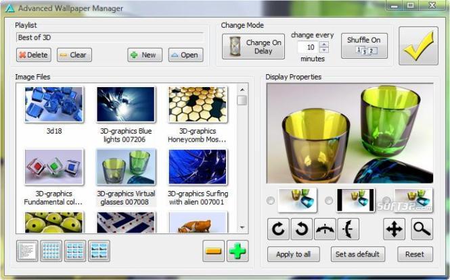This screenshot has width=450, height=280.
Task: Maximize the Advanced Wallpaper Manager window
Action: click(411, 5)
